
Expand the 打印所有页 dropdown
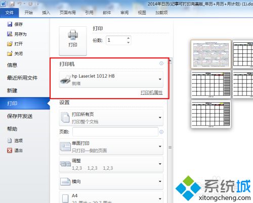[x=111, y=118]
